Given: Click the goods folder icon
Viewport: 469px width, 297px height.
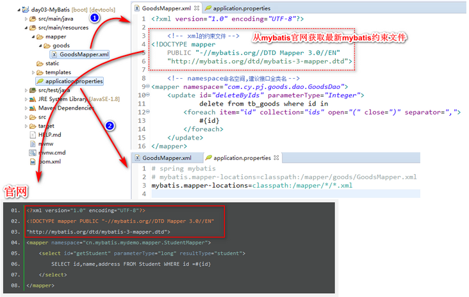Looking at the screenshot, I should pos(47,45).
